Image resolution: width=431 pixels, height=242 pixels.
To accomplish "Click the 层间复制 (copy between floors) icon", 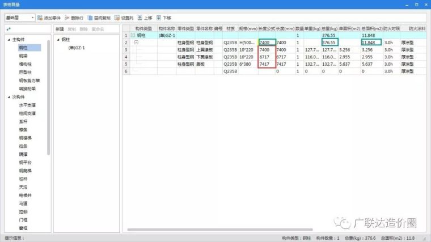I will coord(89,18).
